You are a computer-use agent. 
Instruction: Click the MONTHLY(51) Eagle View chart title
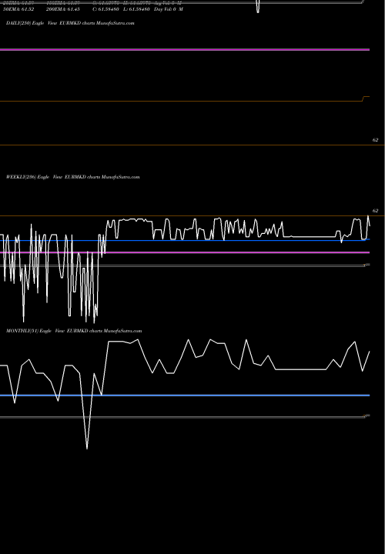(74, 331)
